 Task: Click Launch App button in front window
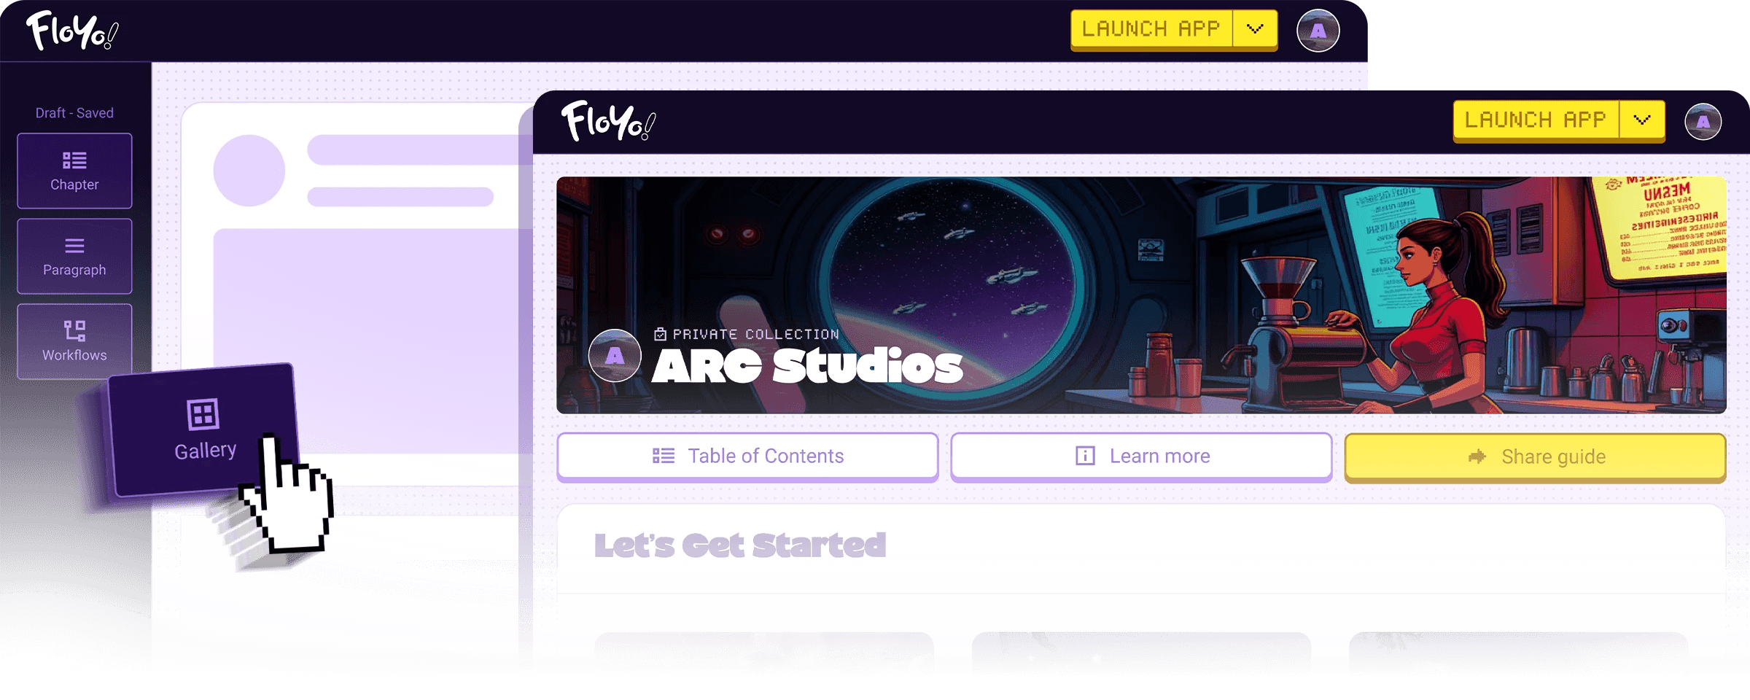(x=1536, y=120)
